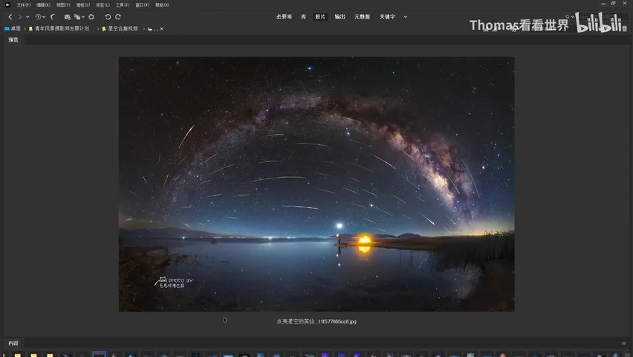Select the 内容 panel tab
The width and height of the screenshot is (633, 357).
pos(13,343)
